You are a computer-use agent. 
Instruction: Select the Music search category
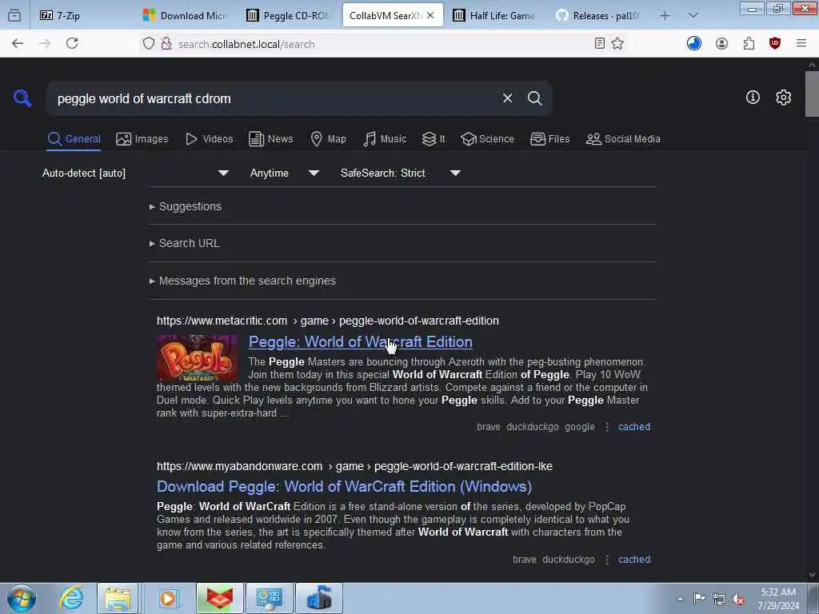[385, 139]
